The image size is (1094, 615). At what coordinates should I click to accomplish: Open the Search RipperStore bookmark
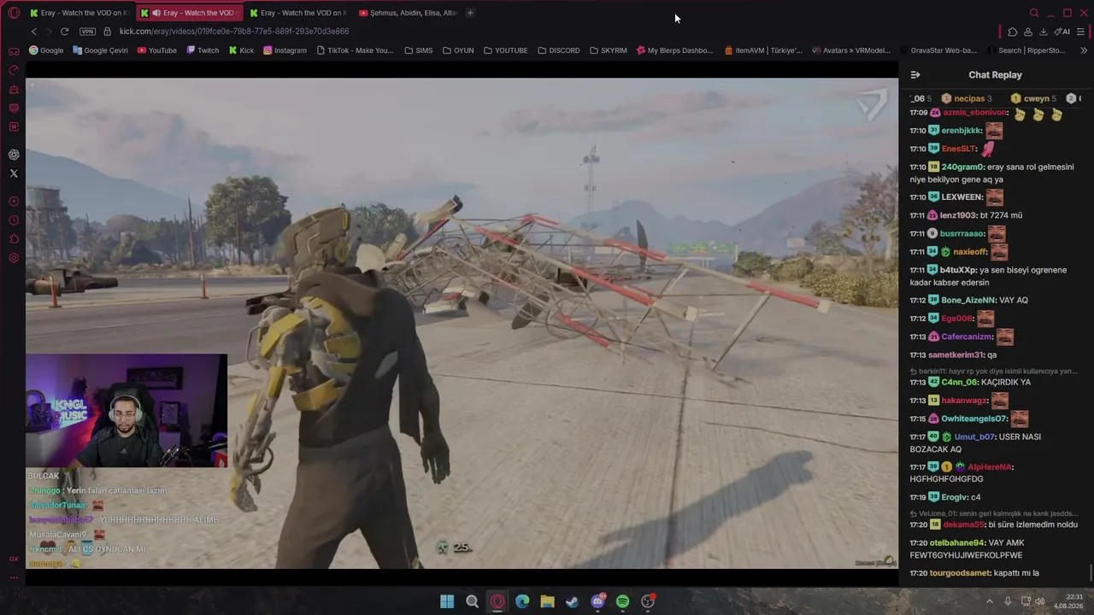1025,50
